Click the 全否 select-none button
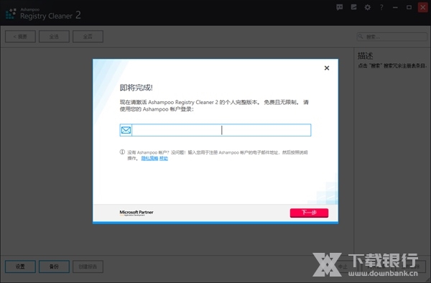Screen dimensions: 431x283 88,37
